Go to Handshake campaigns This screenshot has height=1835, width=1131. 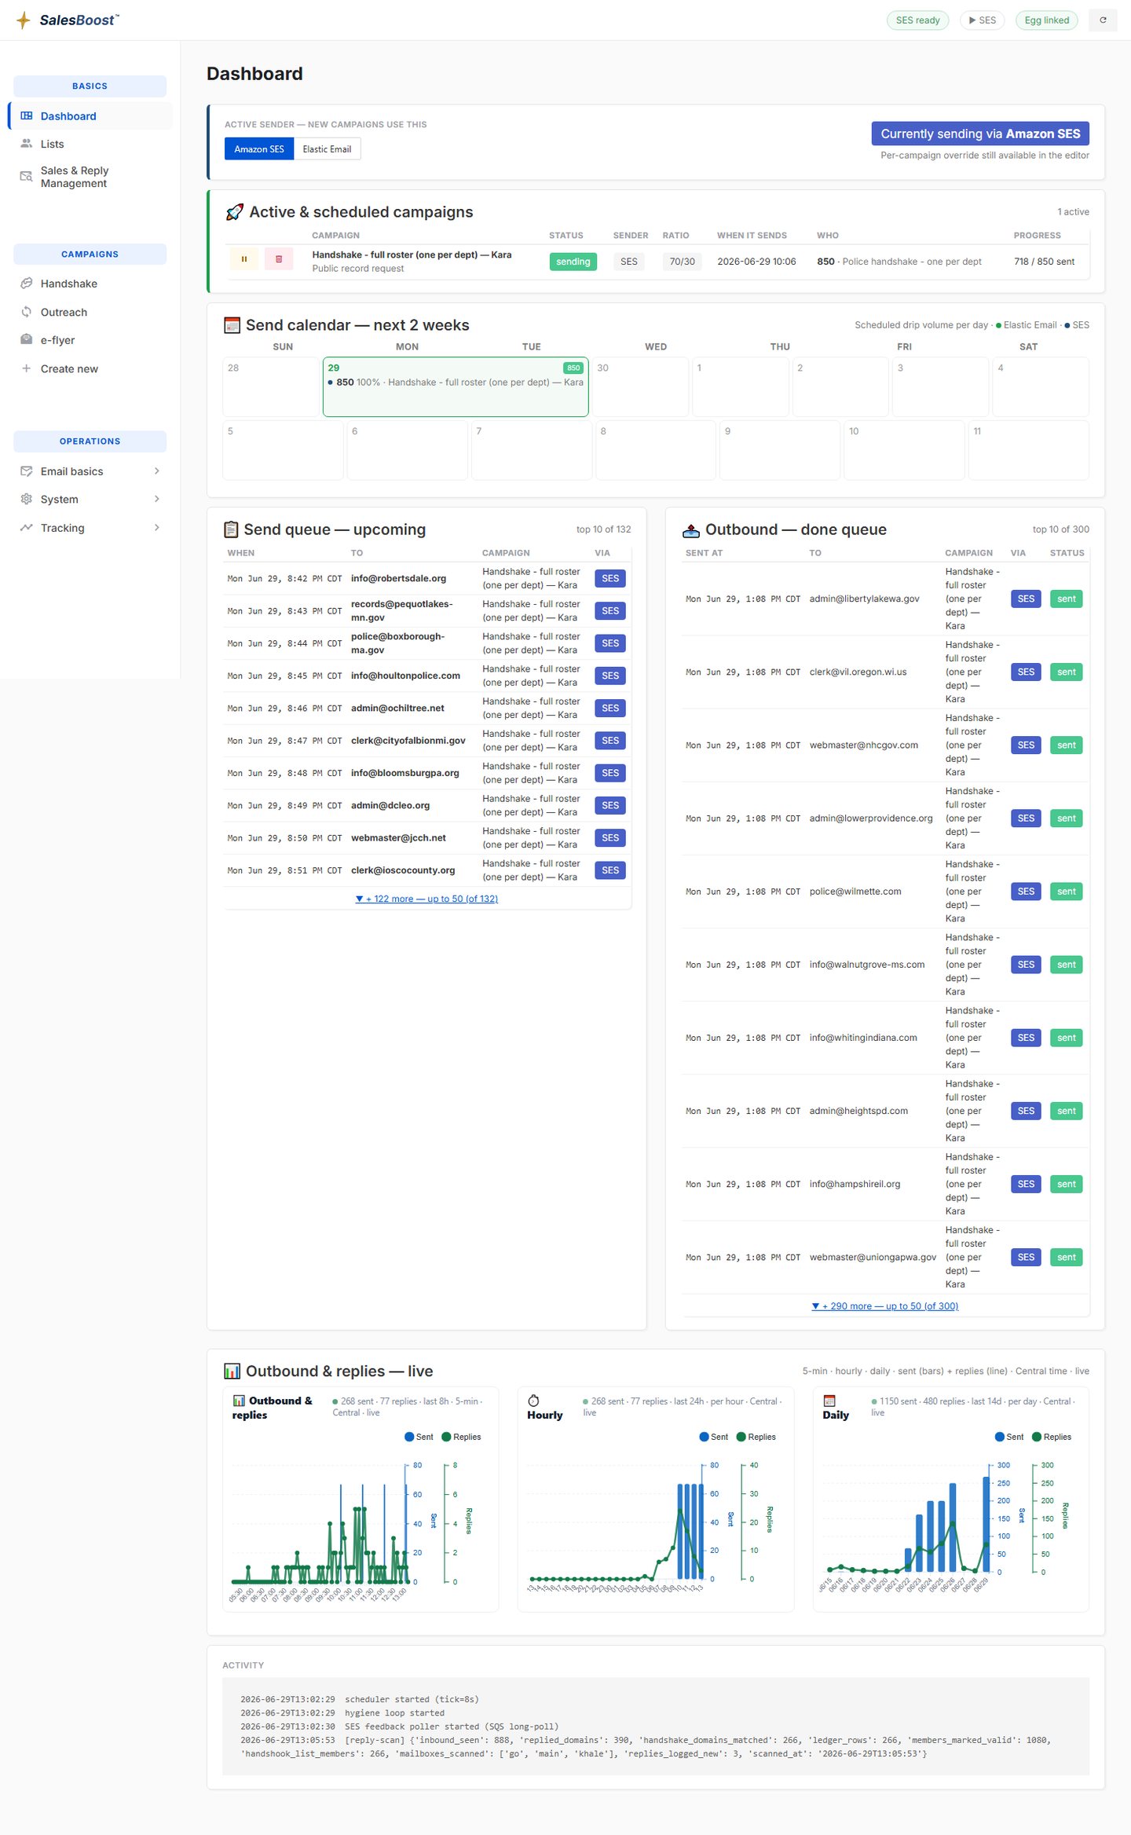(x=91, y=284)
